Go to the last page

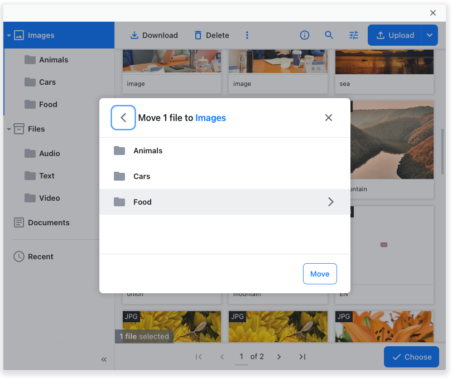[x=302, y=356]
